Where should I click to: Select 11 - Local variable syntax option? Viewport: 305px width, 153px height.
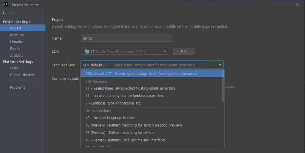(x=151, y=96)
